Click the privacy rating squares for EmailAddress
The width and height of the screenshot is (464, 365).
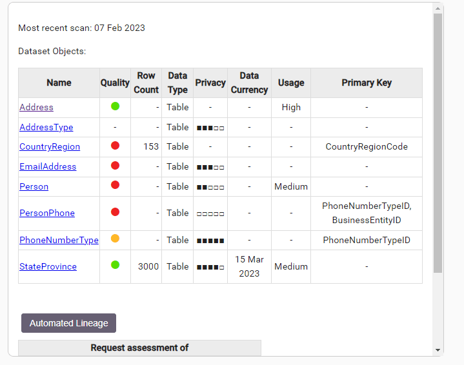tap(210, 168)
